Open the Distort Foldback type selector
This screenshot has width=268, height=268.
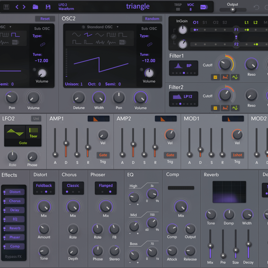pyautogui.click(x=44, y=186)
